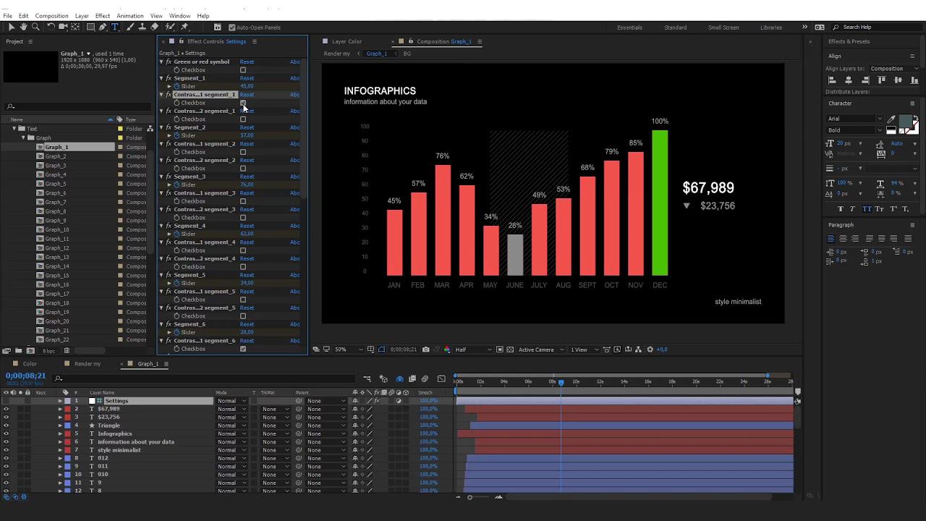Open the Animation menu
The image size is (926, 521).
click(130, 16)
